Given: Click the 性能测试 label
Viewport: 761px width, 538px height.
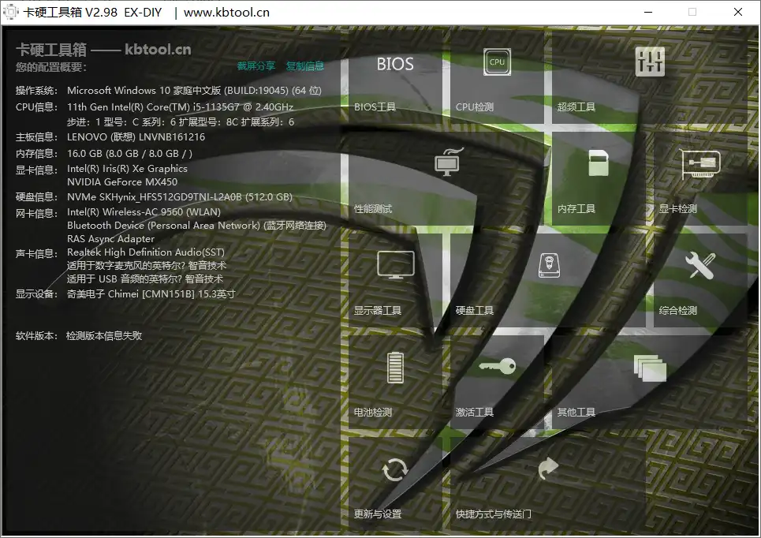Looking at the screenshot, I should click(x=373, y=209).
